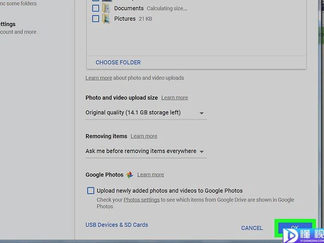Open the Original quality upload size dropdown
324x243 pixels.
[146, 113]
